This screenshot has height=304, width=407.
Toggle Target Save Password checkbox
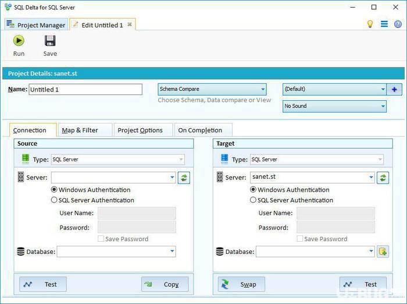click(x=300, y=238)
